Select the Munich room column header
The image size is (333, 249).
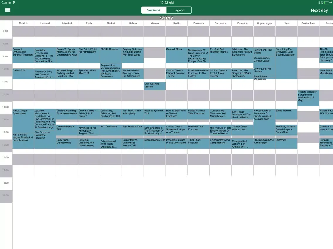coord(23,23)
